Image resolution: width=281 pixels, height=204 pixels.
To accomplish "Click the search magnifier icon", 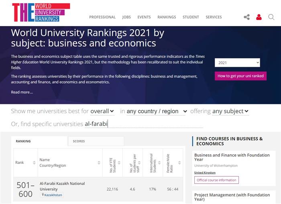I will click(271, 17).
